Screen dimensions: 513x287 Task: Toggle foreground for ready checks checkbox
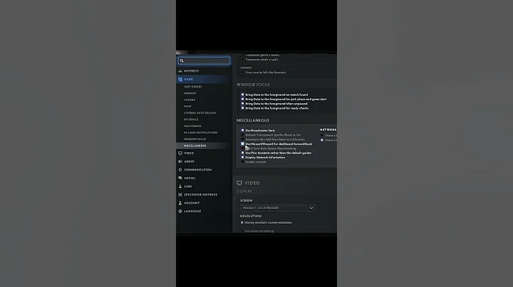[x=242, y=108]
